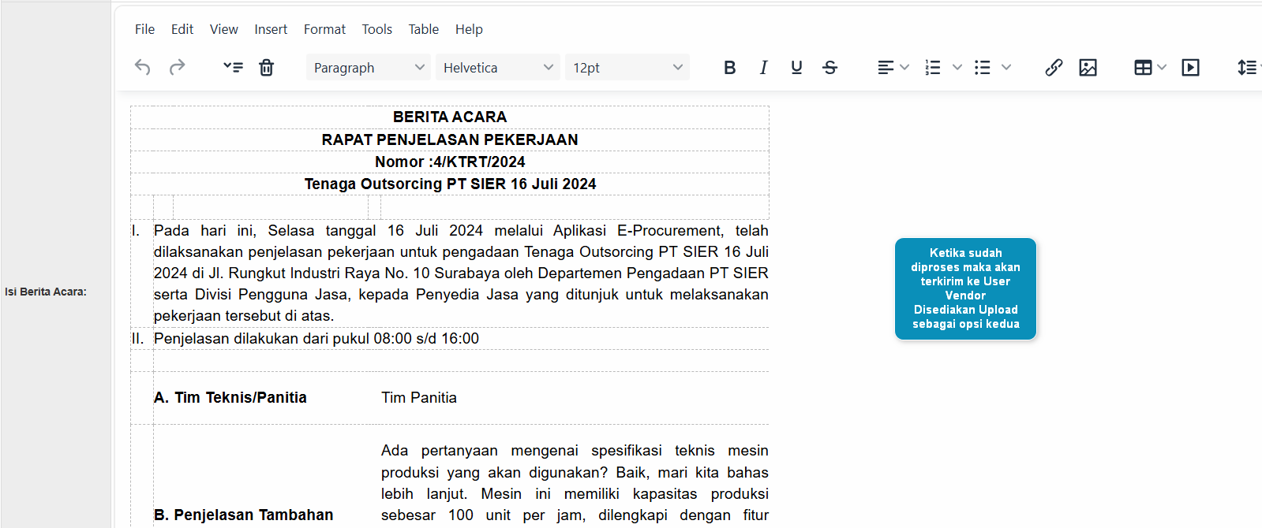
Task: Toggle strikethrough formatting
Action: [829, 68]
